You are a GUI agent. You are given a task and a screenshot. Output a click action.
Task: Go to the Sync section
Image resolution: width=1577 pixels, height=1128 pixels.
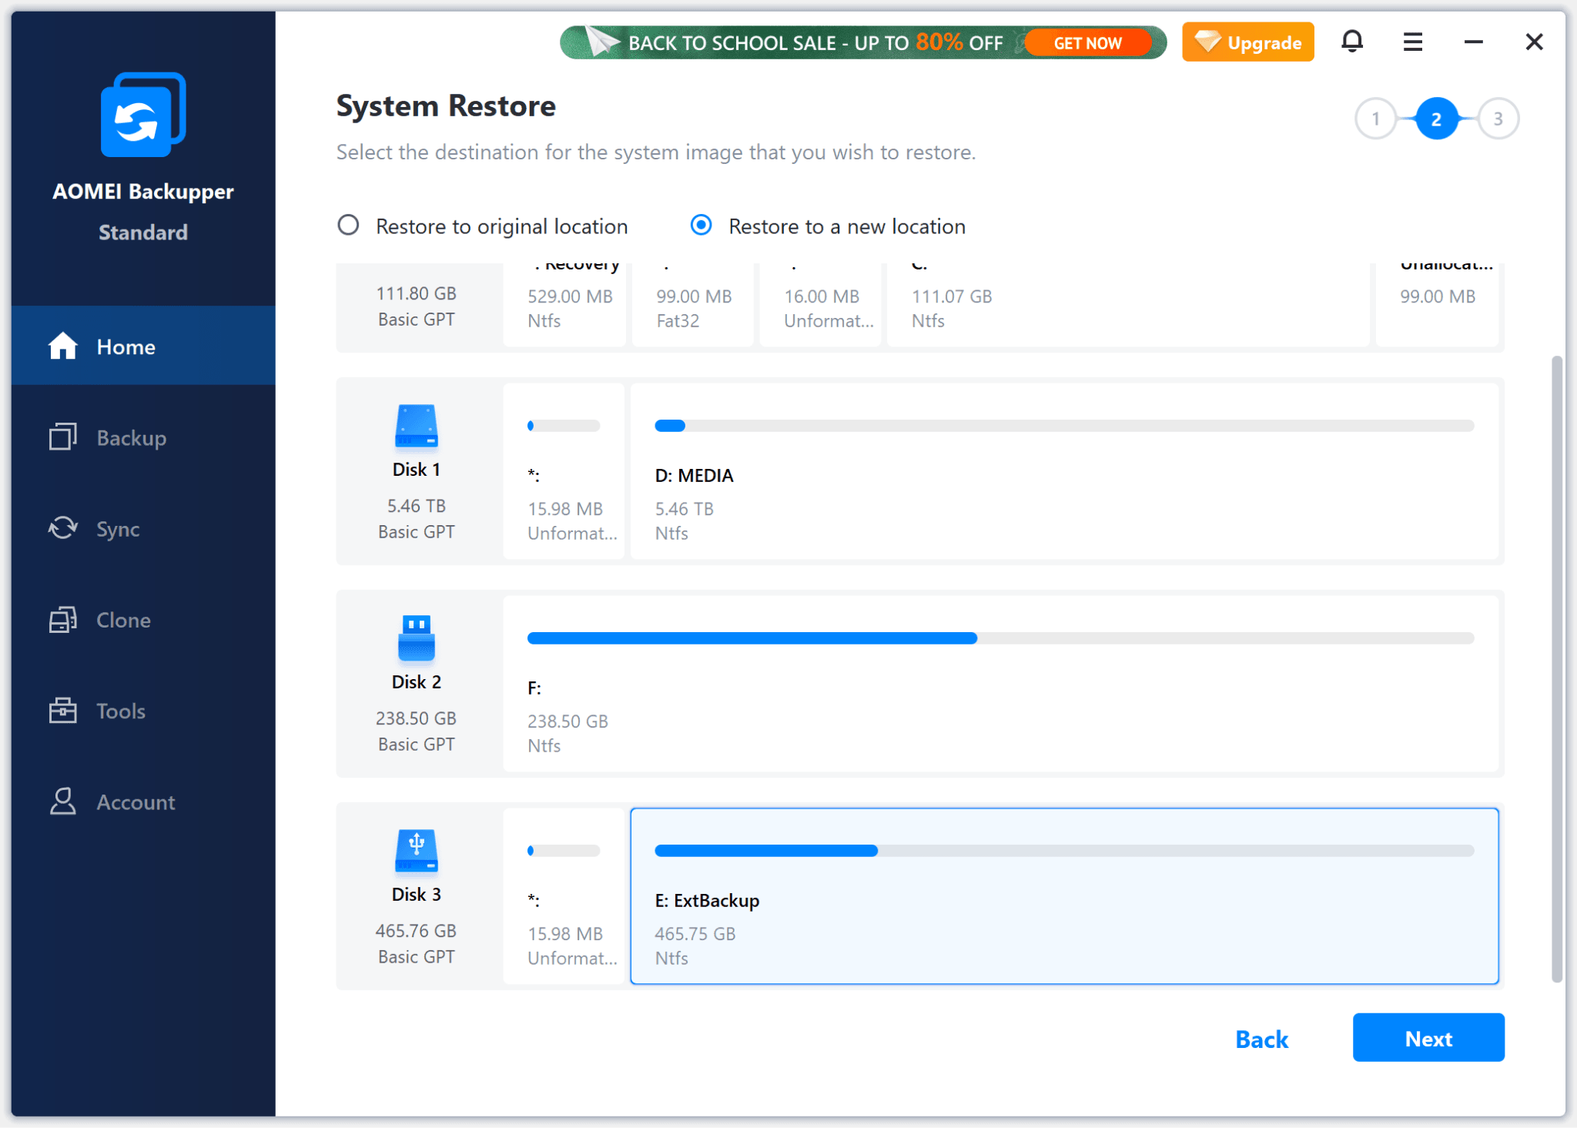[x=143, y=528]
